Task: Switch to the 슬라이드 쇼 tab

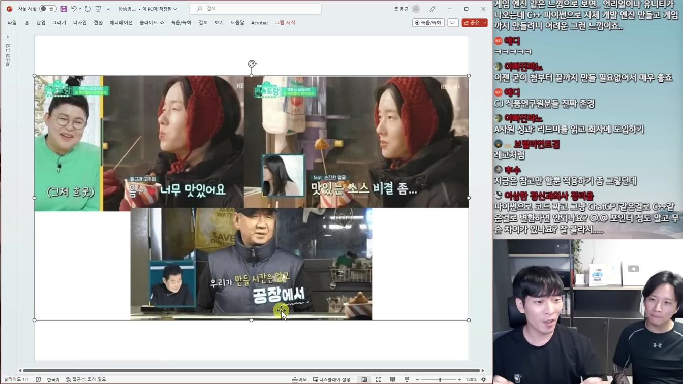Action: [152, 23]
